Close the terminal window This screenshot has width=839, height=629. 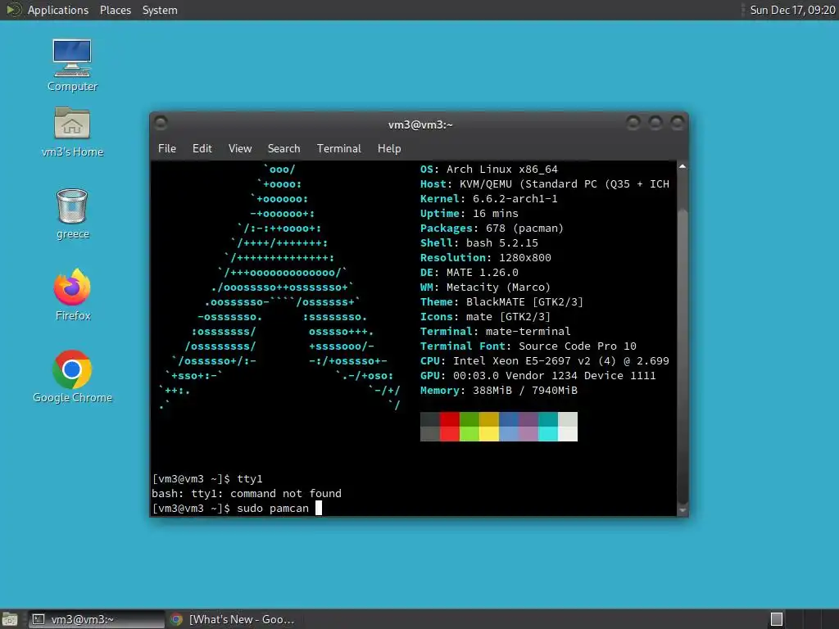pyautogui.click(x=678, y=124)
